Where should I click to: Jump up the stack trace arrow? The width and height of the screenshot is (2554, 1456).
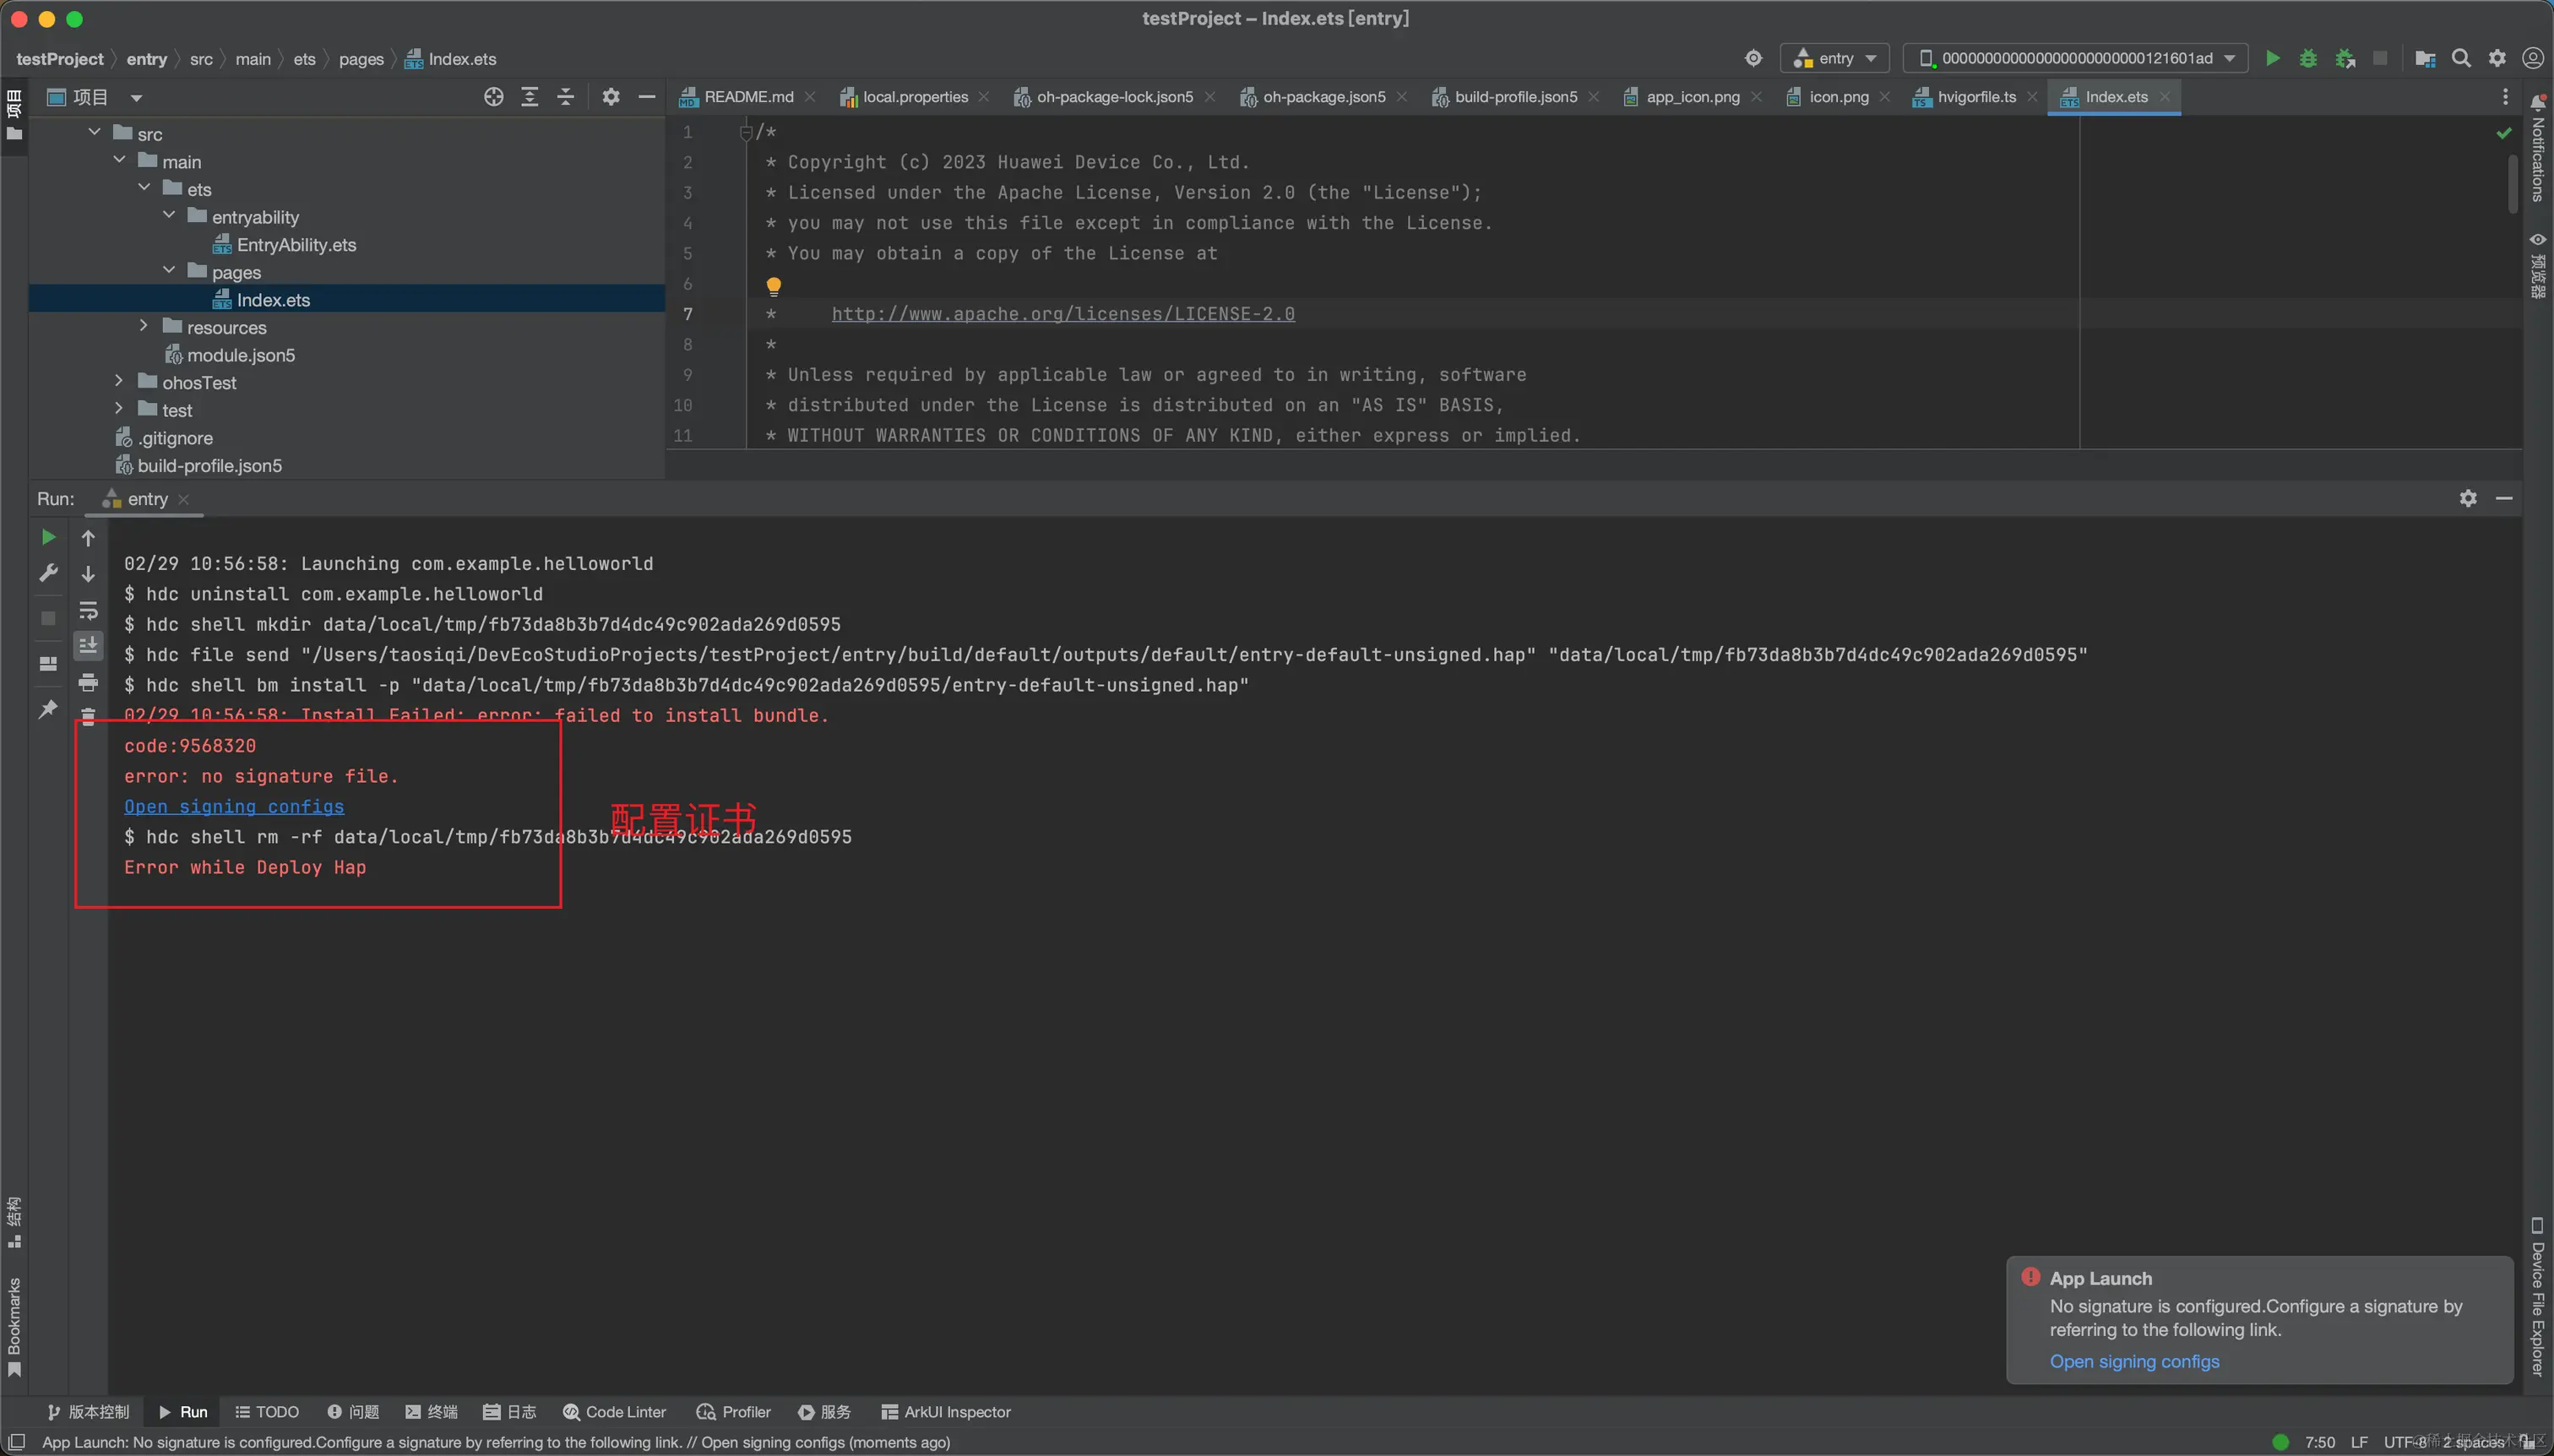pos(88,538)
